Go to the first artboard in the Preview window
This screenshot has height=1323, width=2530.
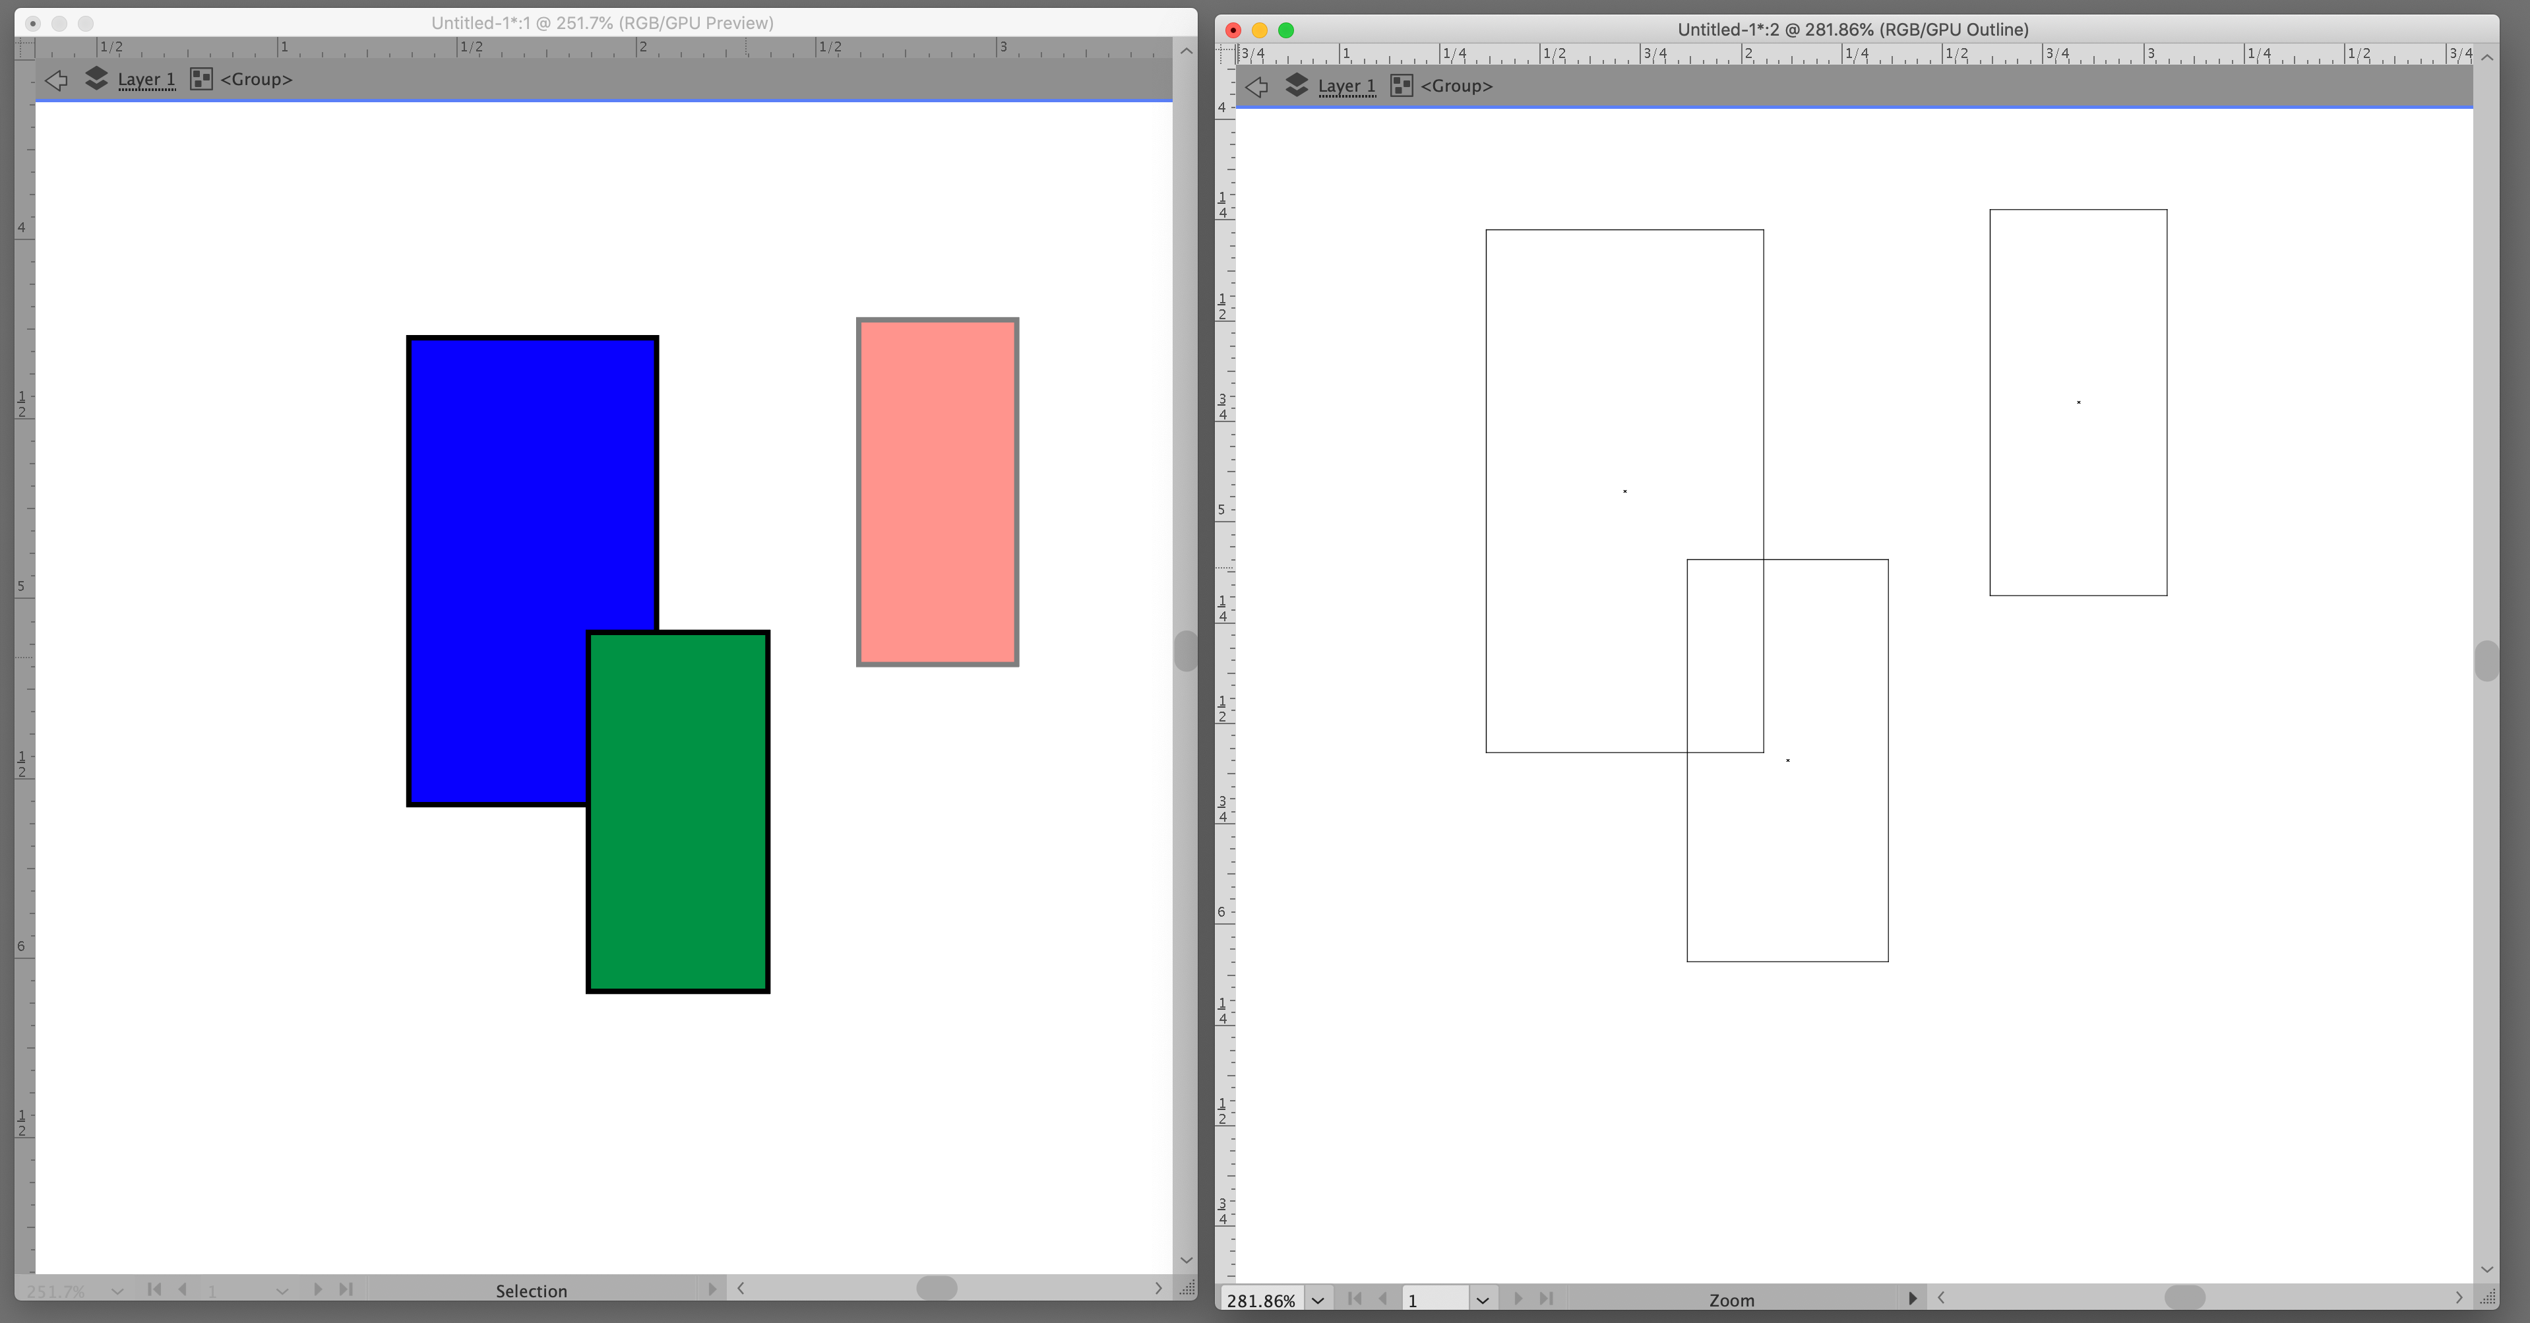coord(153,1289)
